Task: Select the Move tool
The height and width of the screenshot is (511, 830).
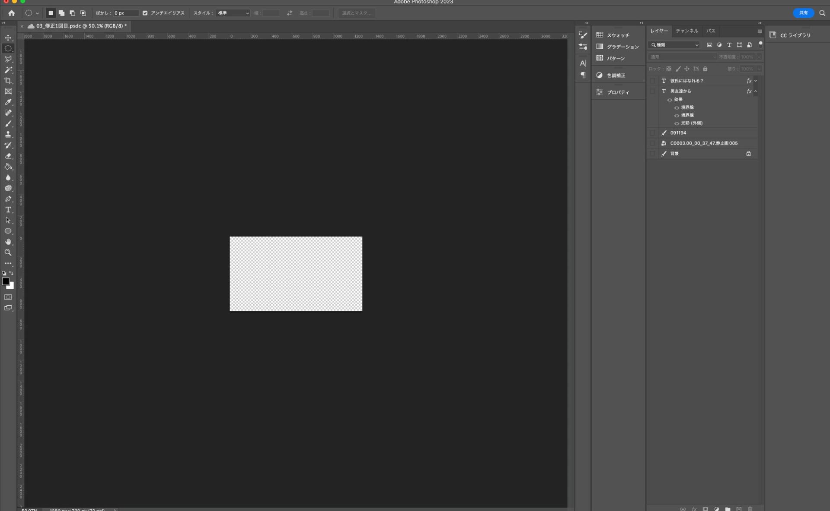Action: pyautogui.click(x=8, y=38)
